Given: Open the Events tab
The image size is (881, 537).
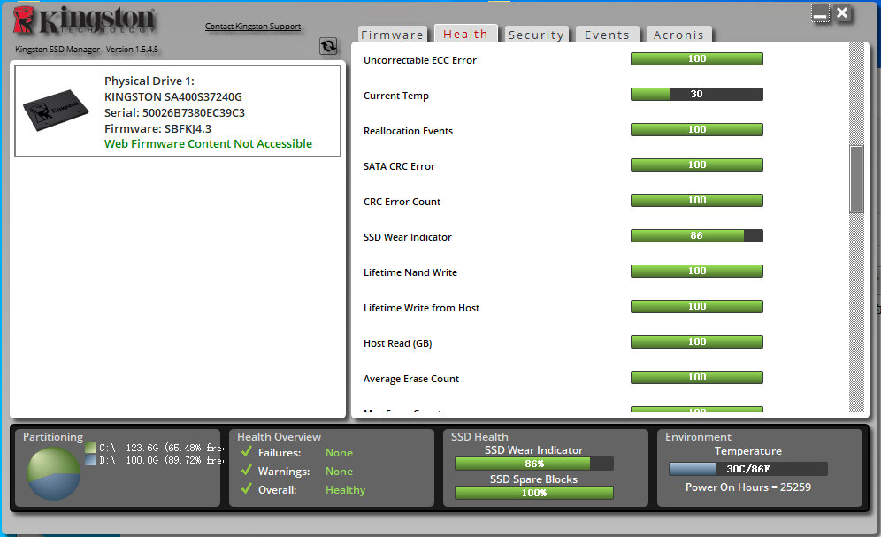Looking at the screenshot, I should [607, 35].
